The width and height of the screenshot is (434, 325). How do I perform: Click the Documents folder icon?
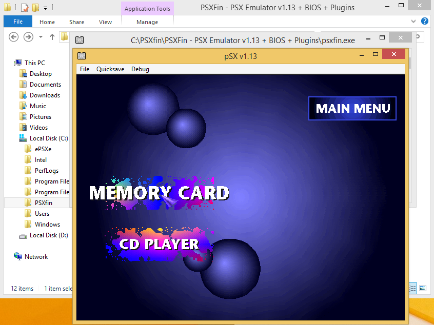point(23,85)
